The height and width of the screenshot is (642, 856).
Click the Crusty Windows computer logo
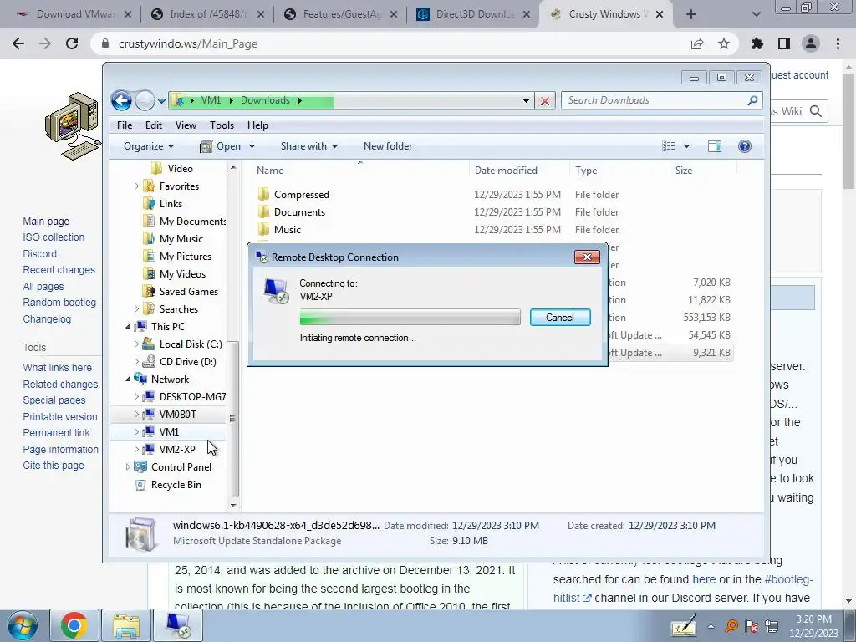point(74,126)
